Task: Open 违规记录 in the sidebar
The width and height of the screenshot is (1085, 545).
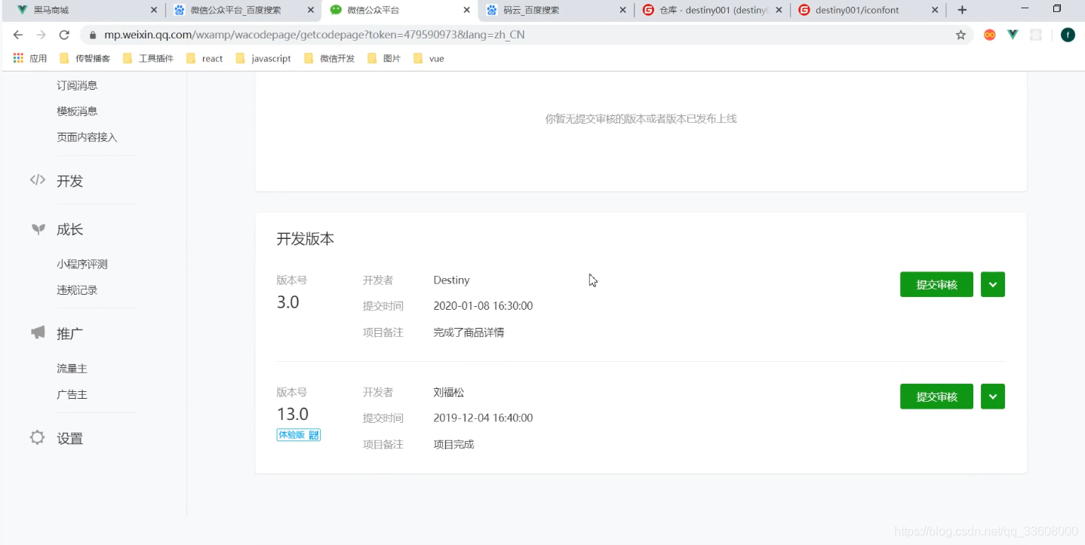Action: pyautogui.click(x=77, y=290)
